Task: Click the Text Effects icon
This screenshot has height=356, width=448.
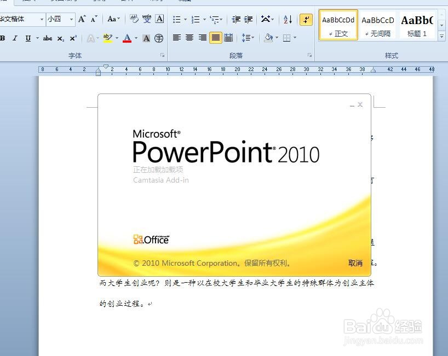Action: tap(91, 38)
